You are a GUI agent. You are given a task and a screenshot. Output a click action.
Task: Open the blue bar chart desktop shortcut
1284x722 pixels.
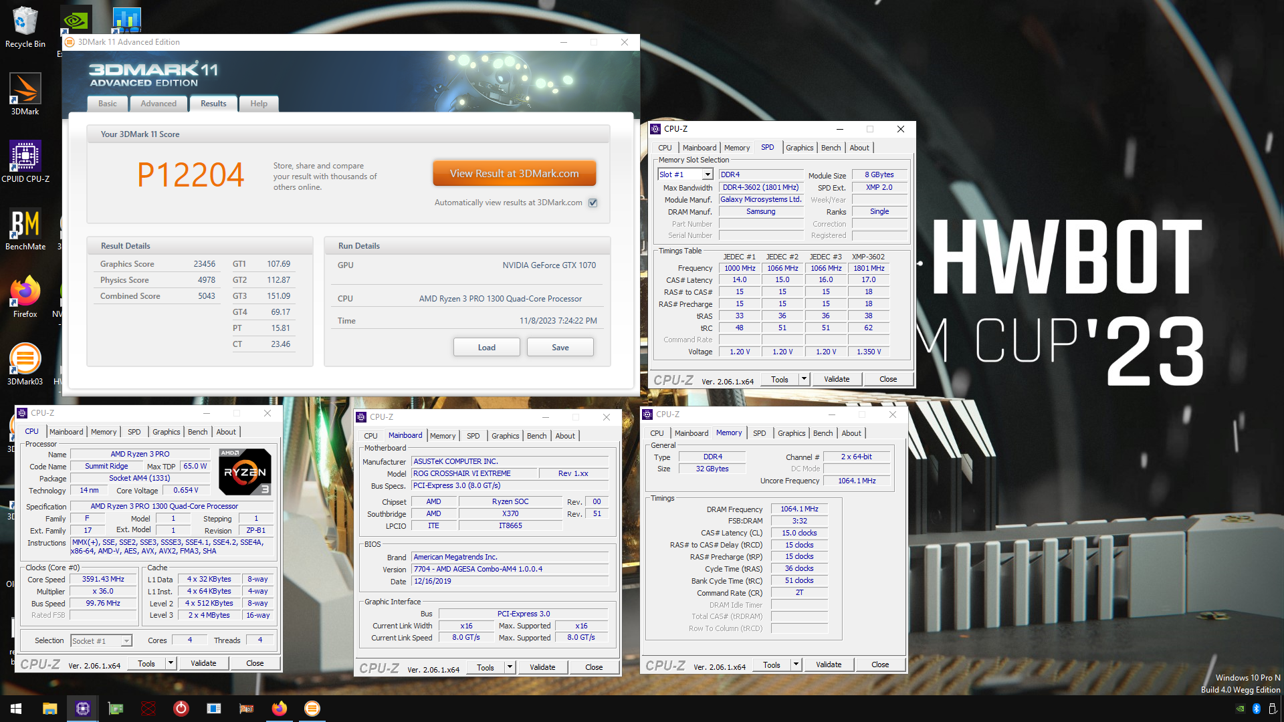click(x=126, y=20)
